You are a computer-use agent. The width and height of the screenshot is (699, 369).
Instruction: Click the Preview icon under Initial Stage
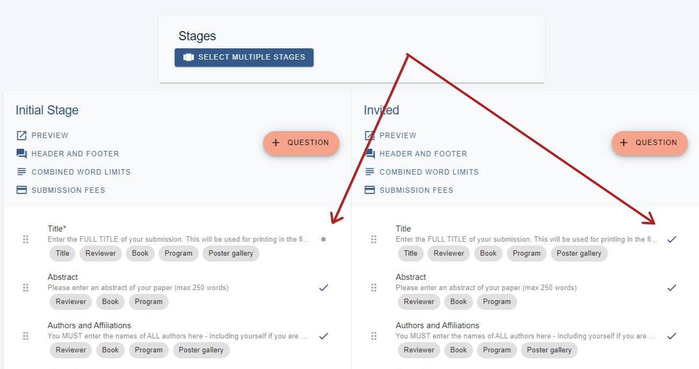pyautogui.click(x=21, y=135)
